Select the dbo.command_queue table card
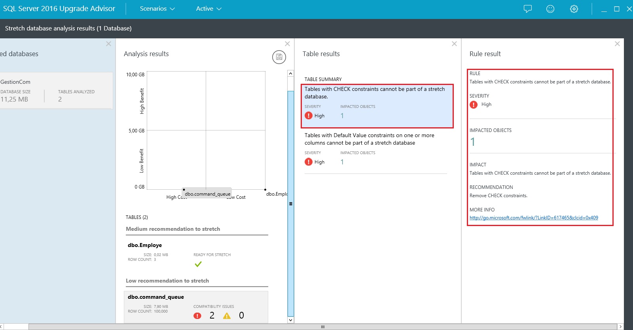The image size is (633, 330). pos(196,307)
